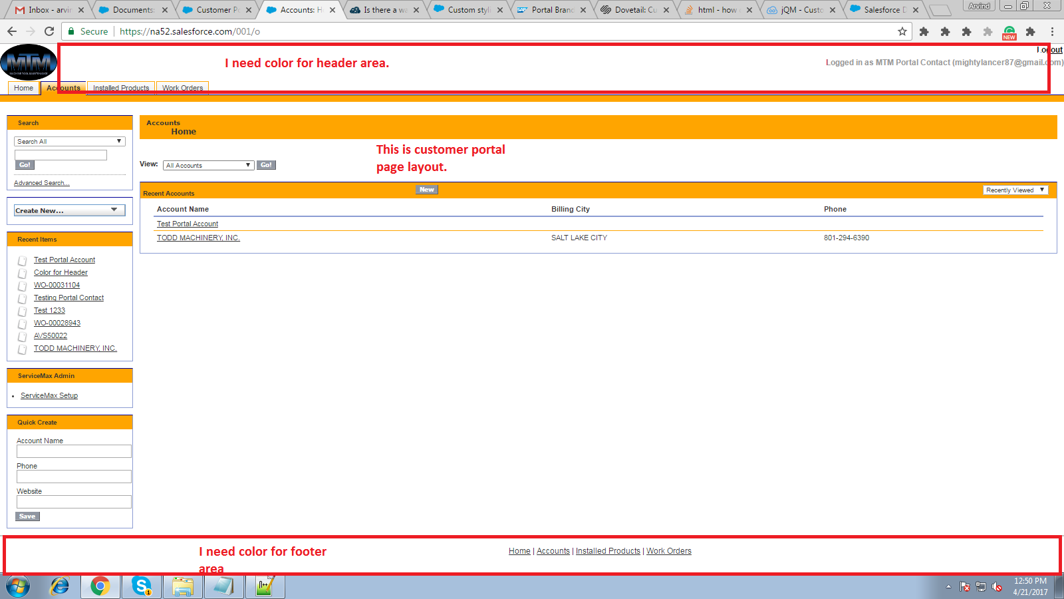Viewport: 1064px width, 599px height.
Task: Open the volume control in system tray
Action: coord(997,586)
